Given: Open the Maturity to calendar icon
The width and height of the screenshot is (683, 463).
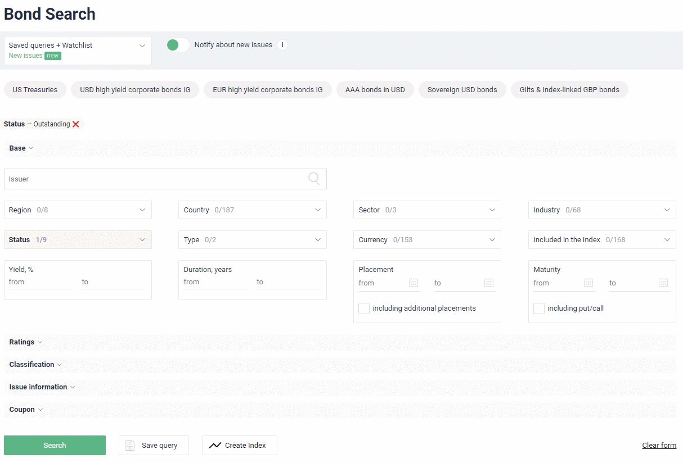Looking at the screenshot, I should point(663,283).
